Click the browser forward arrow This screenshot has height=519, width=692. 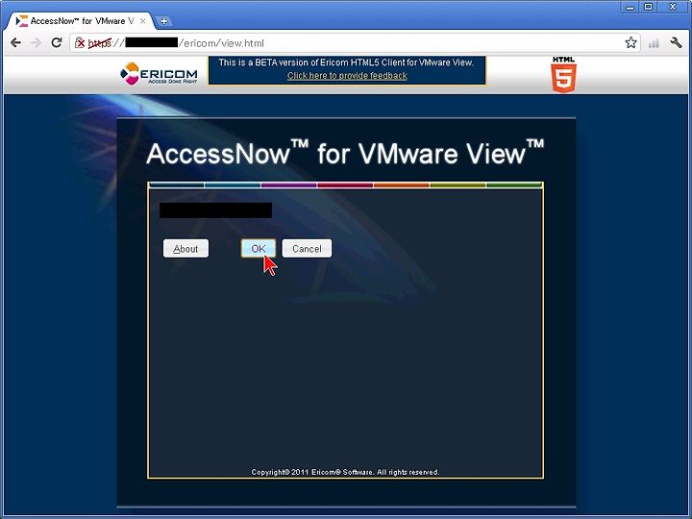[x=37, y=43]
